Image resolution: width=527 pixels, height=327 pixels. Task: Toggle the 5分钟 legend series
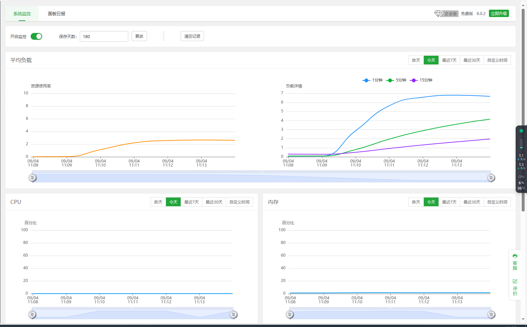click(396, 80)
